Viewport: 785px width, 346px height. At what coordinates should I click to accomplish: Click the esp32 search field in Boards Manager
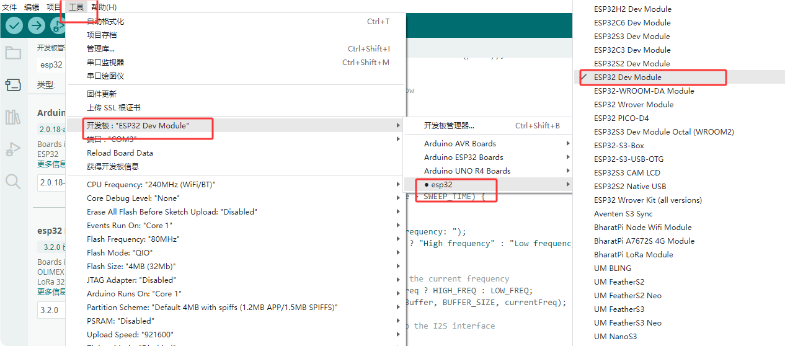(51, 64)
